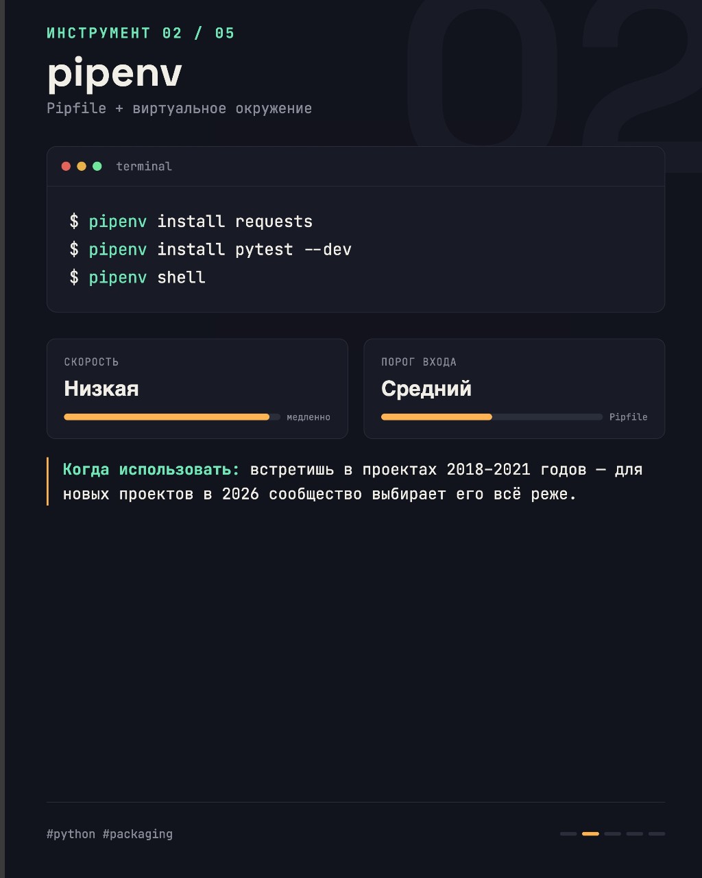The height and width of the screenshot is (878, 702).
Task: Select the active orange slide indicator
Action: tap(590, 833)
